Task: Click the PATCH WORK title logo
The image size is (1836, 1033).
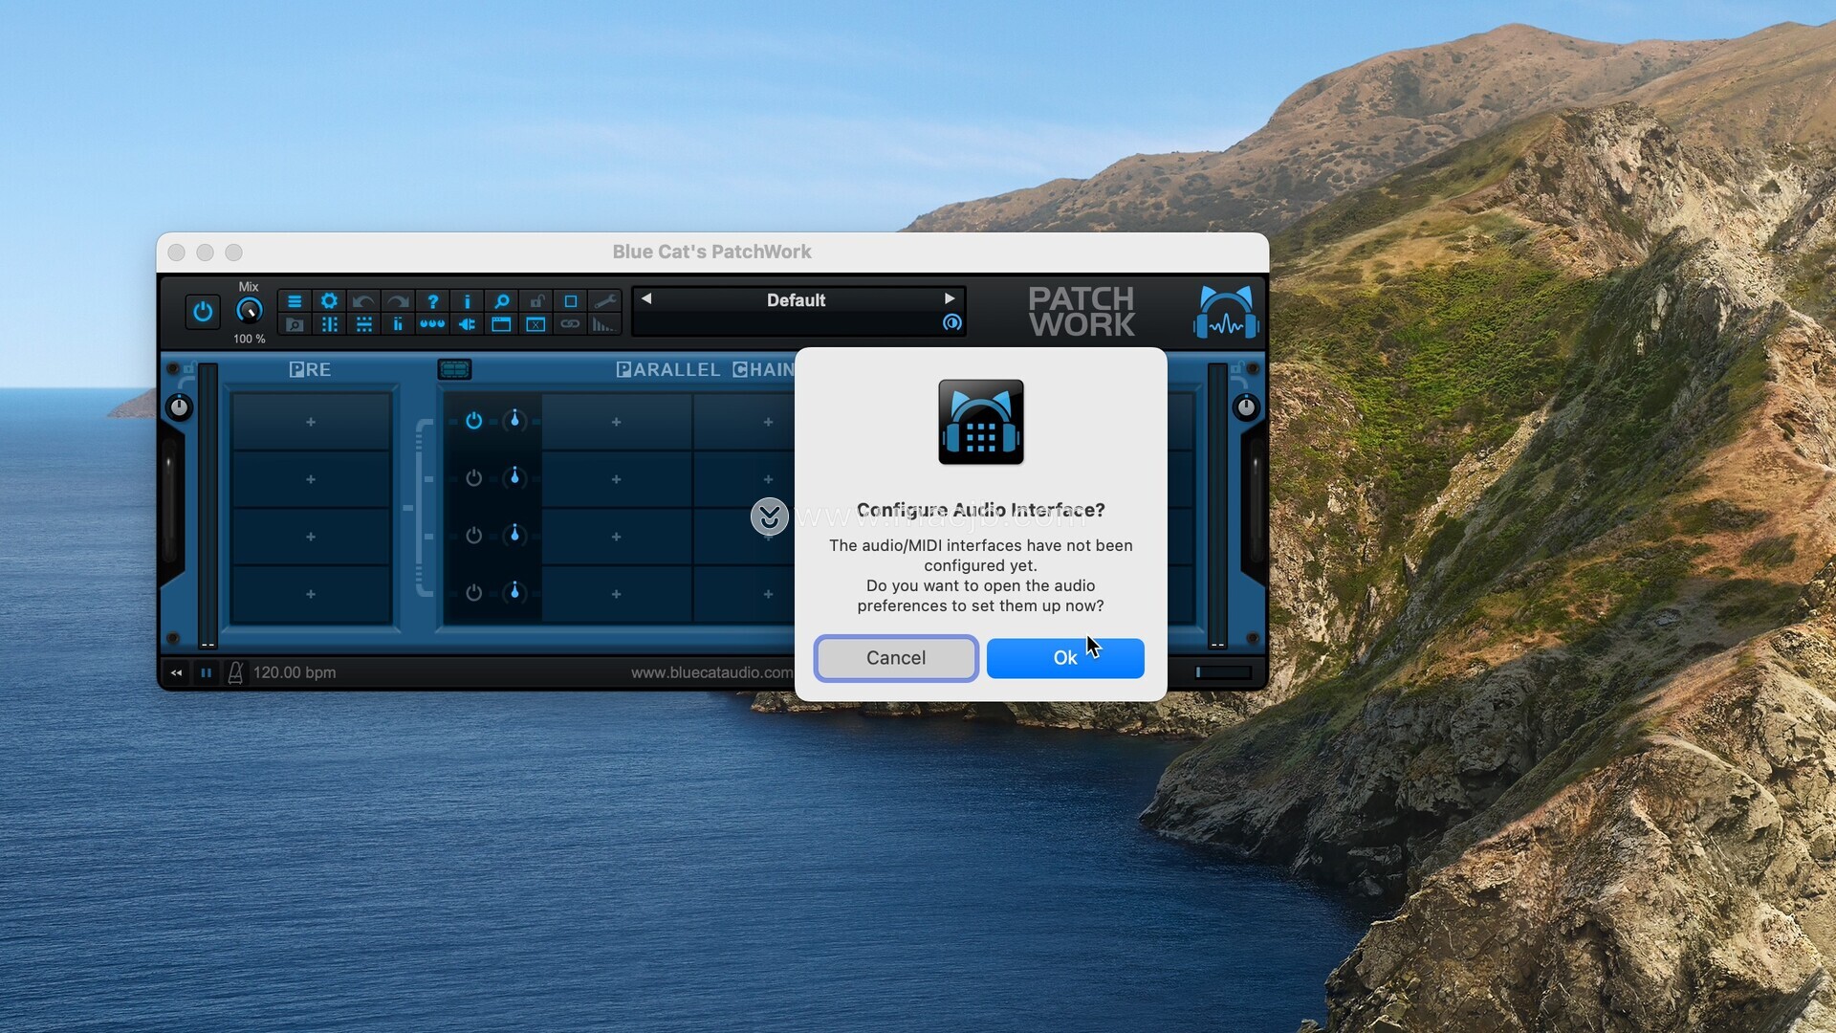Action: (x=1082, y=312)
